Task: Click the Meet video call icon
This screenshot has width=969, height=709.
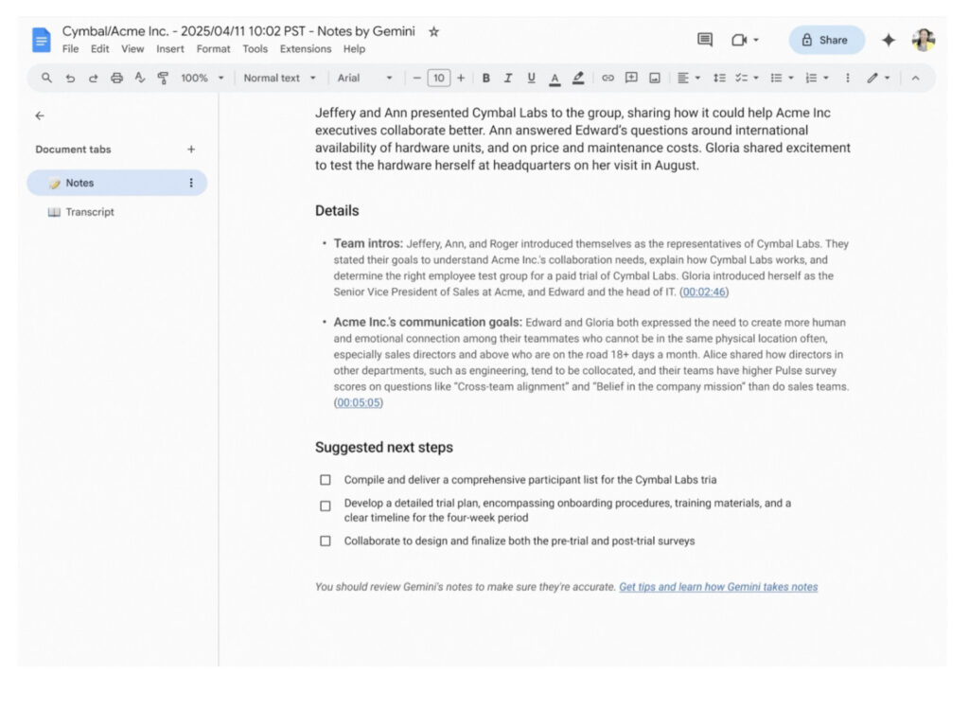Action: [739, 40]
